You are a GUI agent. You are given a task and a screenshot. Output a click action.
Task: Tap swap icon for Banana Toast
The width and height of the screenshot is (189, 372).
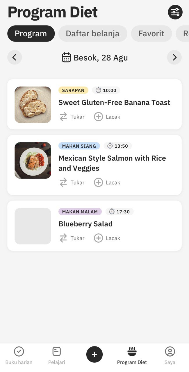tap(63, 117)
